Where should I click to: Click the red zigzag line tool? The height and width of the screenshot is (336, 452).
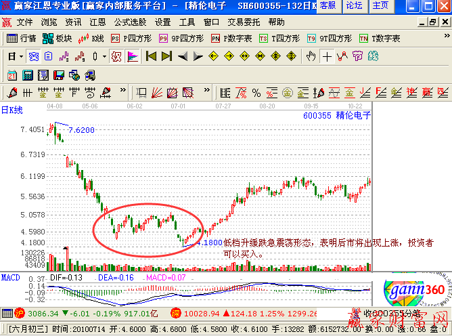point(342,56)
